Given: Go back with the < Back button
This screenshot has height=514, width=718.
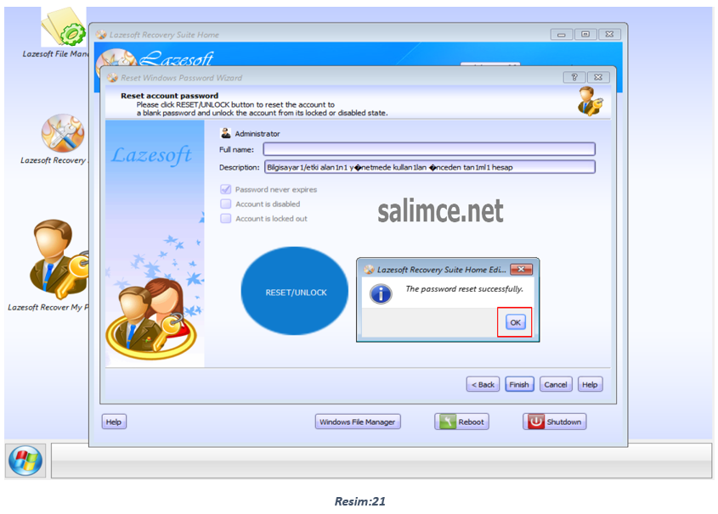Looking at the screenshot, I should 483,384.
